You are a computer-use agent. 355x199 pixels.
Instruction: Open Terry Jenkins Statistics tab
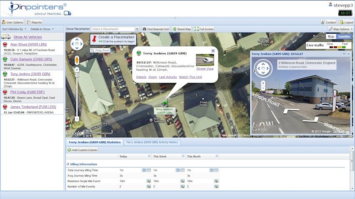coord(95,142)
